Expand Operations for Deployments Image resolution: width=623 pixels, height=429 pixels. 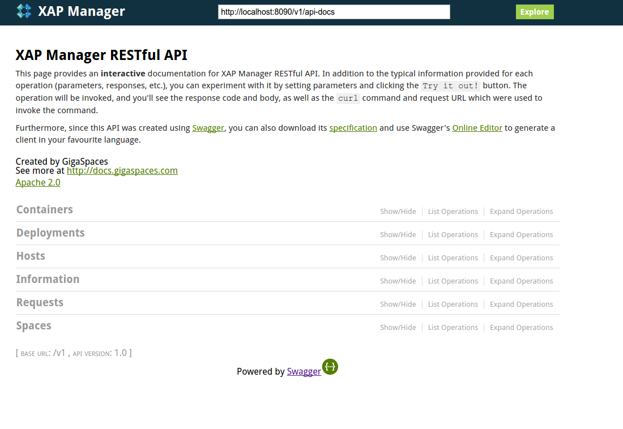[x=521, y=235]
